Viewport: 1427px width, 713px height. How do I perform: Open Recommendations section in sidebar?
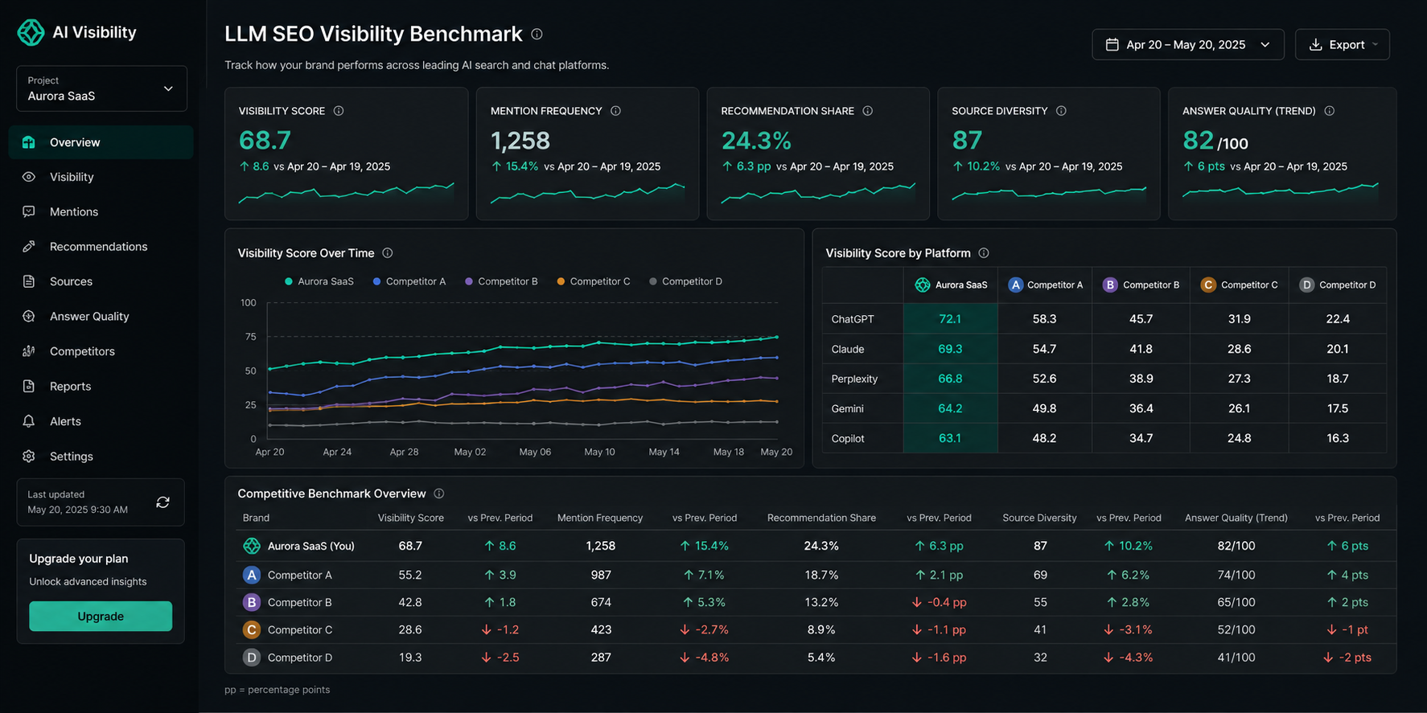101,247
